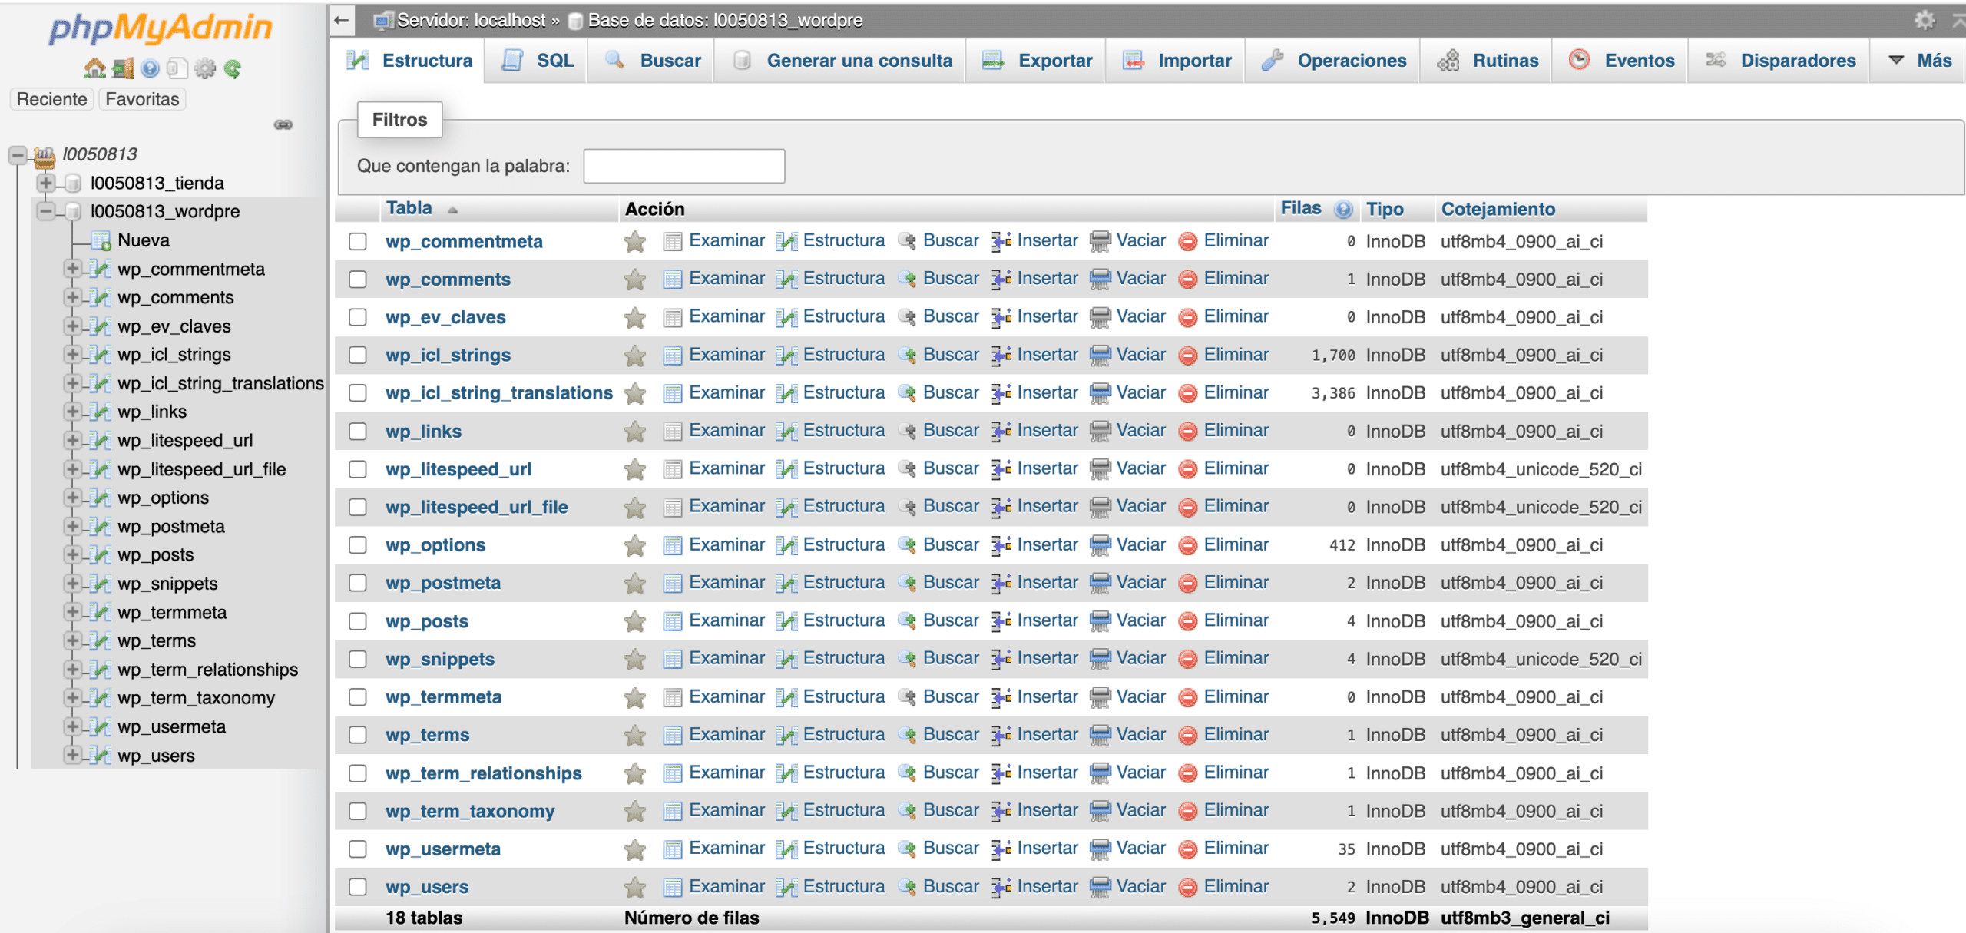1966x933 pixels.
Task: Click the Filas help question icon
Action: point(1342,209)
